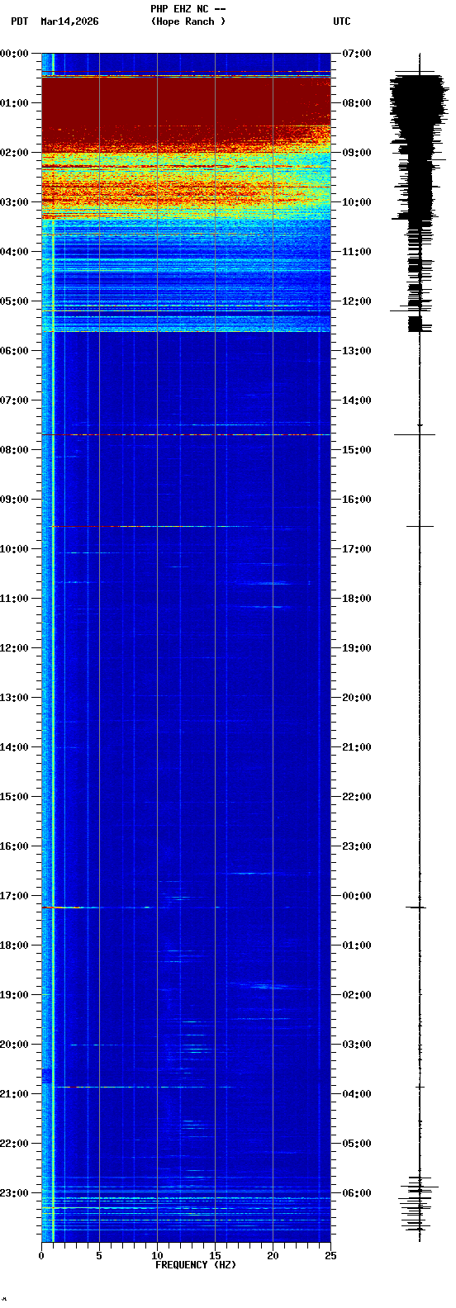
Task: Click the PDT '03:00' time label
Action: 14,202
